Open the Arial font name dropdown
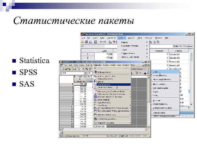The image size is (197, 147). click(85, 73)
